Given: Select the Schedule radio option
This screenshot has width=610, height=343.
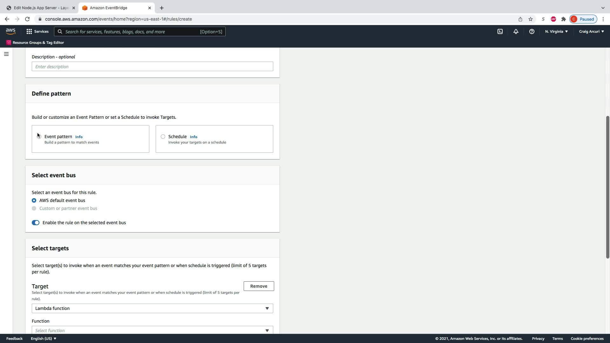Looking at the screenshot, I should 163,137.
